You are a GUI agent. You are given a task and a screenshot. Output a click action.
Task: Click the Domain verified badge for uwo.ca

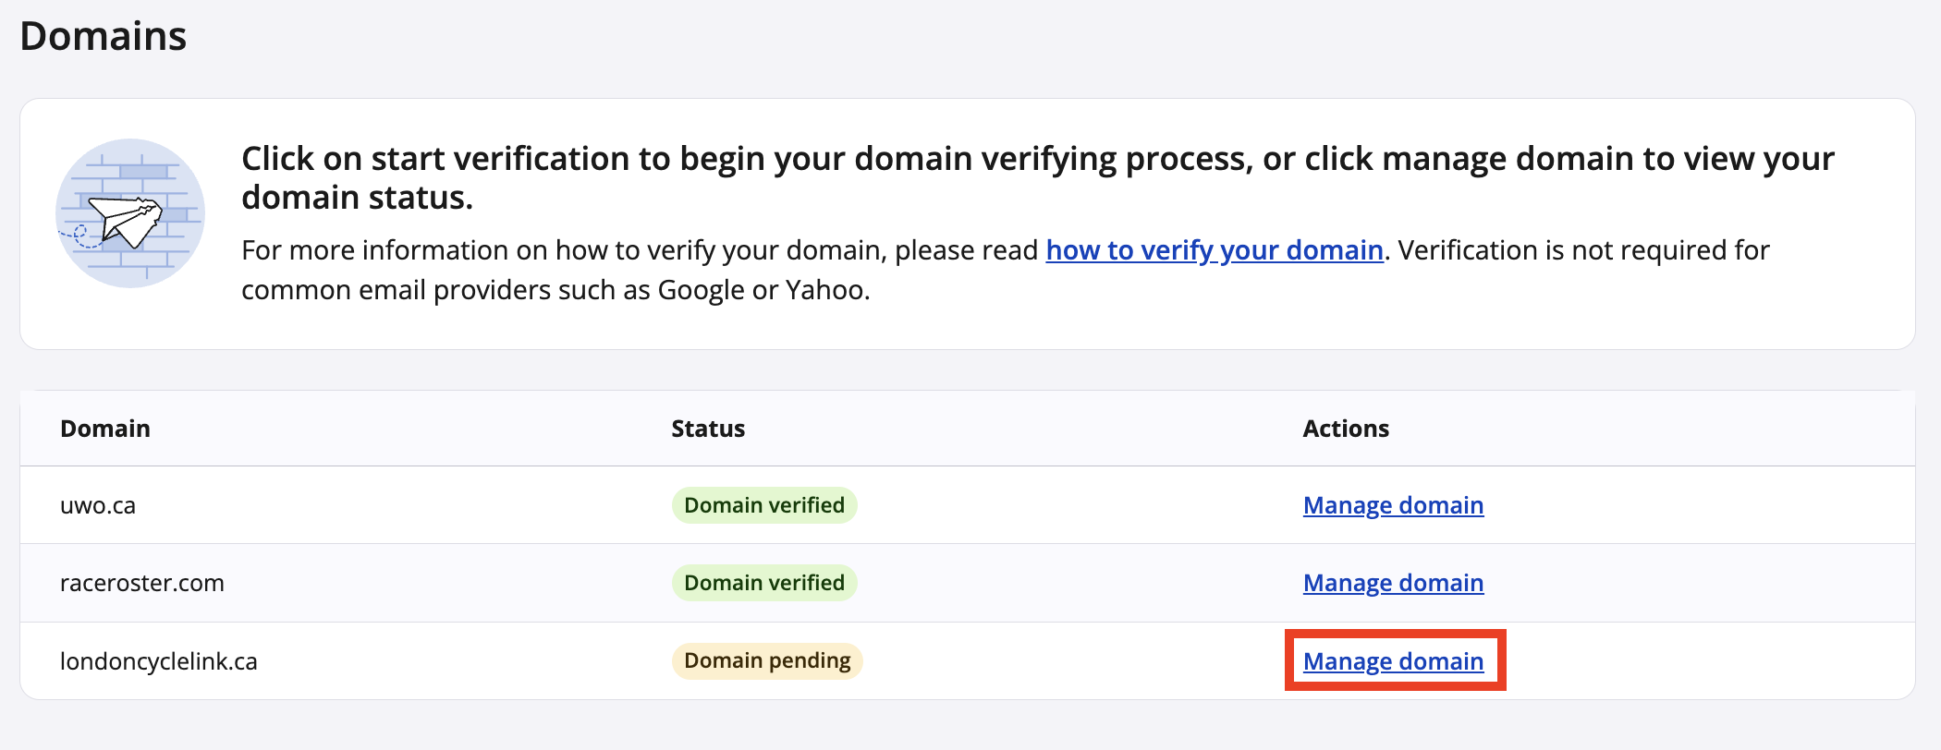pos(764,505)
